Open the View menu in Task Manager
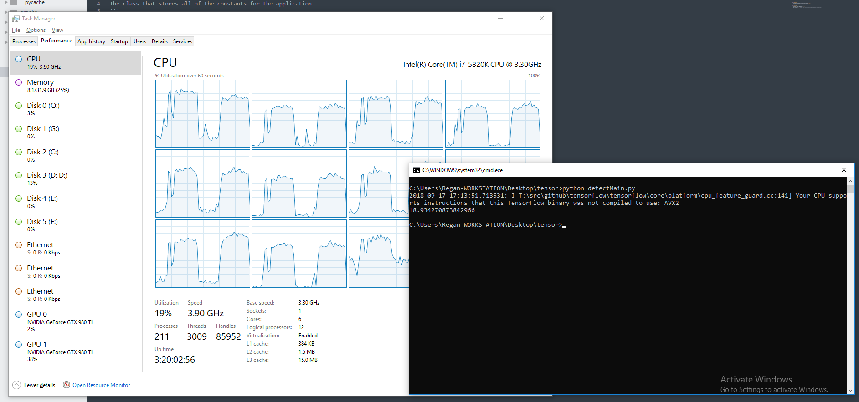Image resolution: width=859 pixels, height=402 pixels. click(x=57, y=30)
